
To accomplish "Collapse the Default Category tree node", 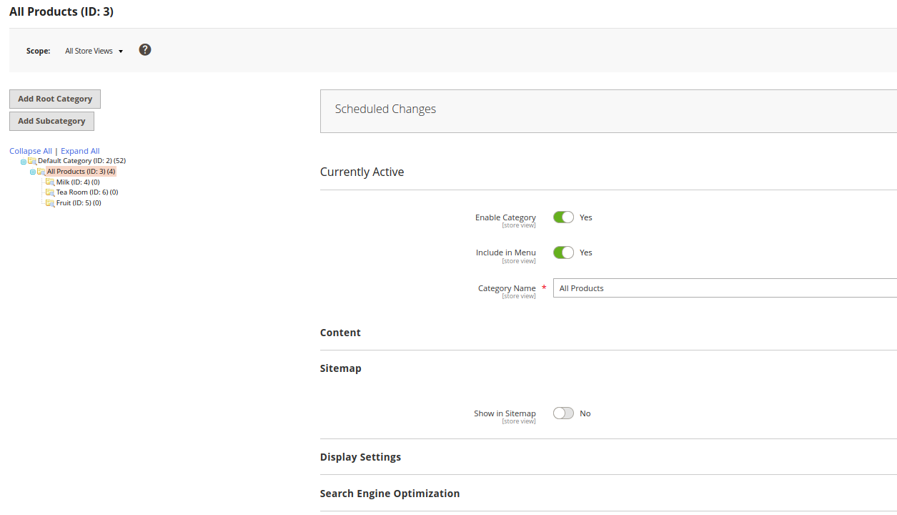I will point(24,162).
